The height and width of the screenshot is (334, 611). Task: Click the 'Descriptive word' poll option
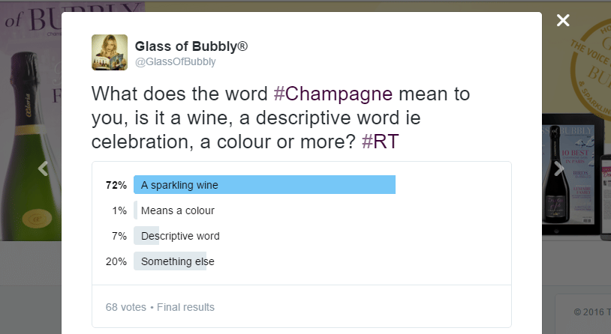(180, 236)
